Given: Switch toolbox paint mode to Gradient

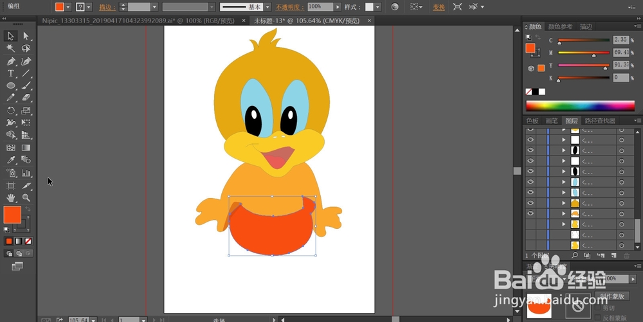Looking at the screenshot, I should coord(19,241).
